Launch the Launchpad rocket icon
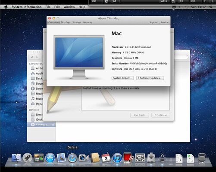Viewport: 216px width, 172px height. tap(27, 158)
